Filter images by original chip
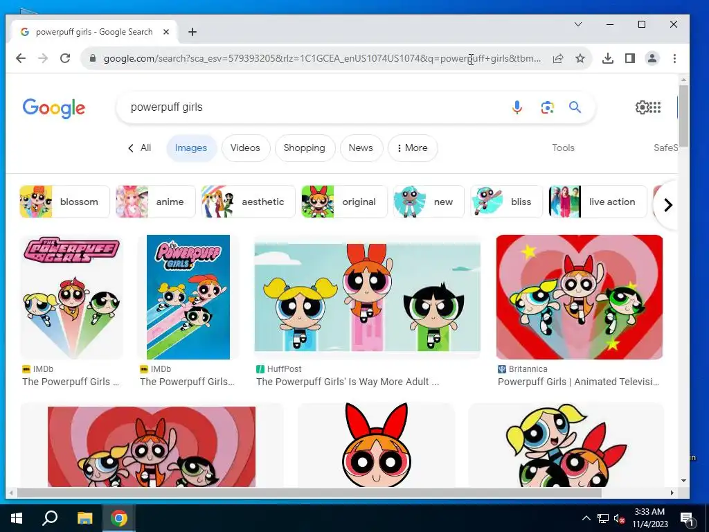 344,202
